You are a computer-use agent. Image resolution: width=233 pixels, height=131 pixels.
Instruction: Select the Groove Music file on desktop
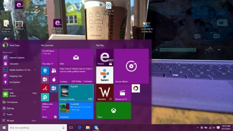coord(109,8)
